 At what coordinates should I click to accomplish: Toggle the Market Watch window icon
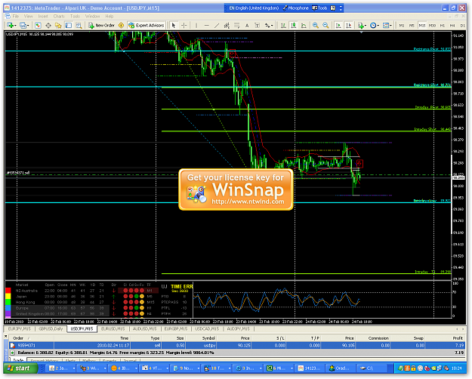point(38,26)
